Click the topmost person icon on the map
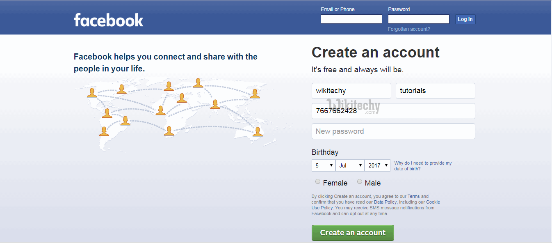The width and height of the screenshot is (552, 243). pyautogui.click(x=198, y=83)
